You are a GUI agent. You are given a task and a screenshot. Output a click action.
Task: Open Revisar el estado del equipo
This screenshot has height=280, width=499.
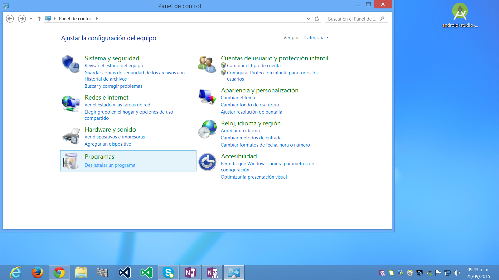coord(114,66)
